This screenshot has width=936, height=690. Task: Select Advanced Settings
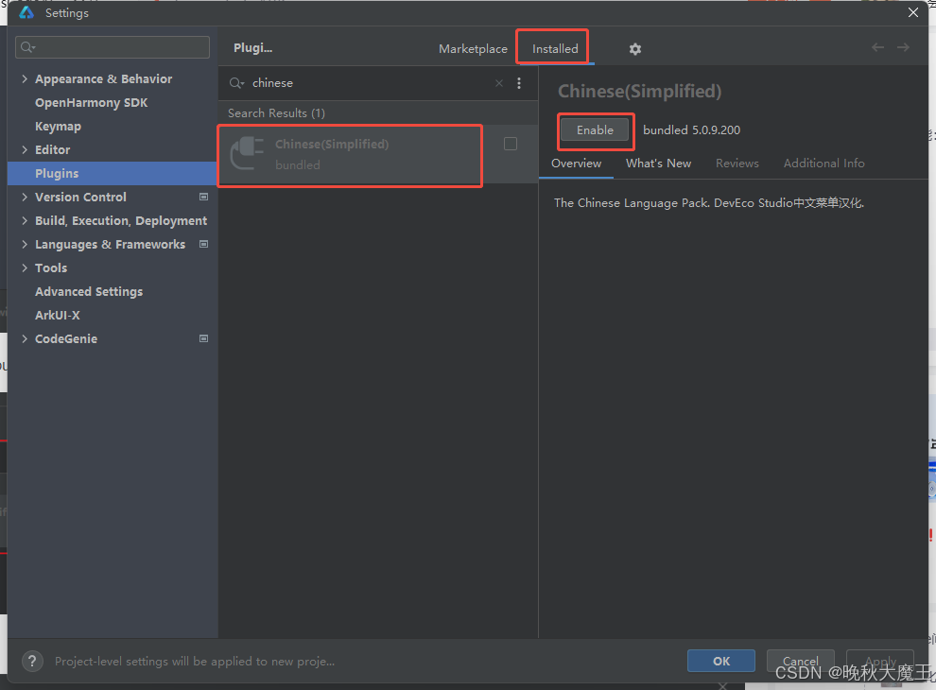point(88,291)
